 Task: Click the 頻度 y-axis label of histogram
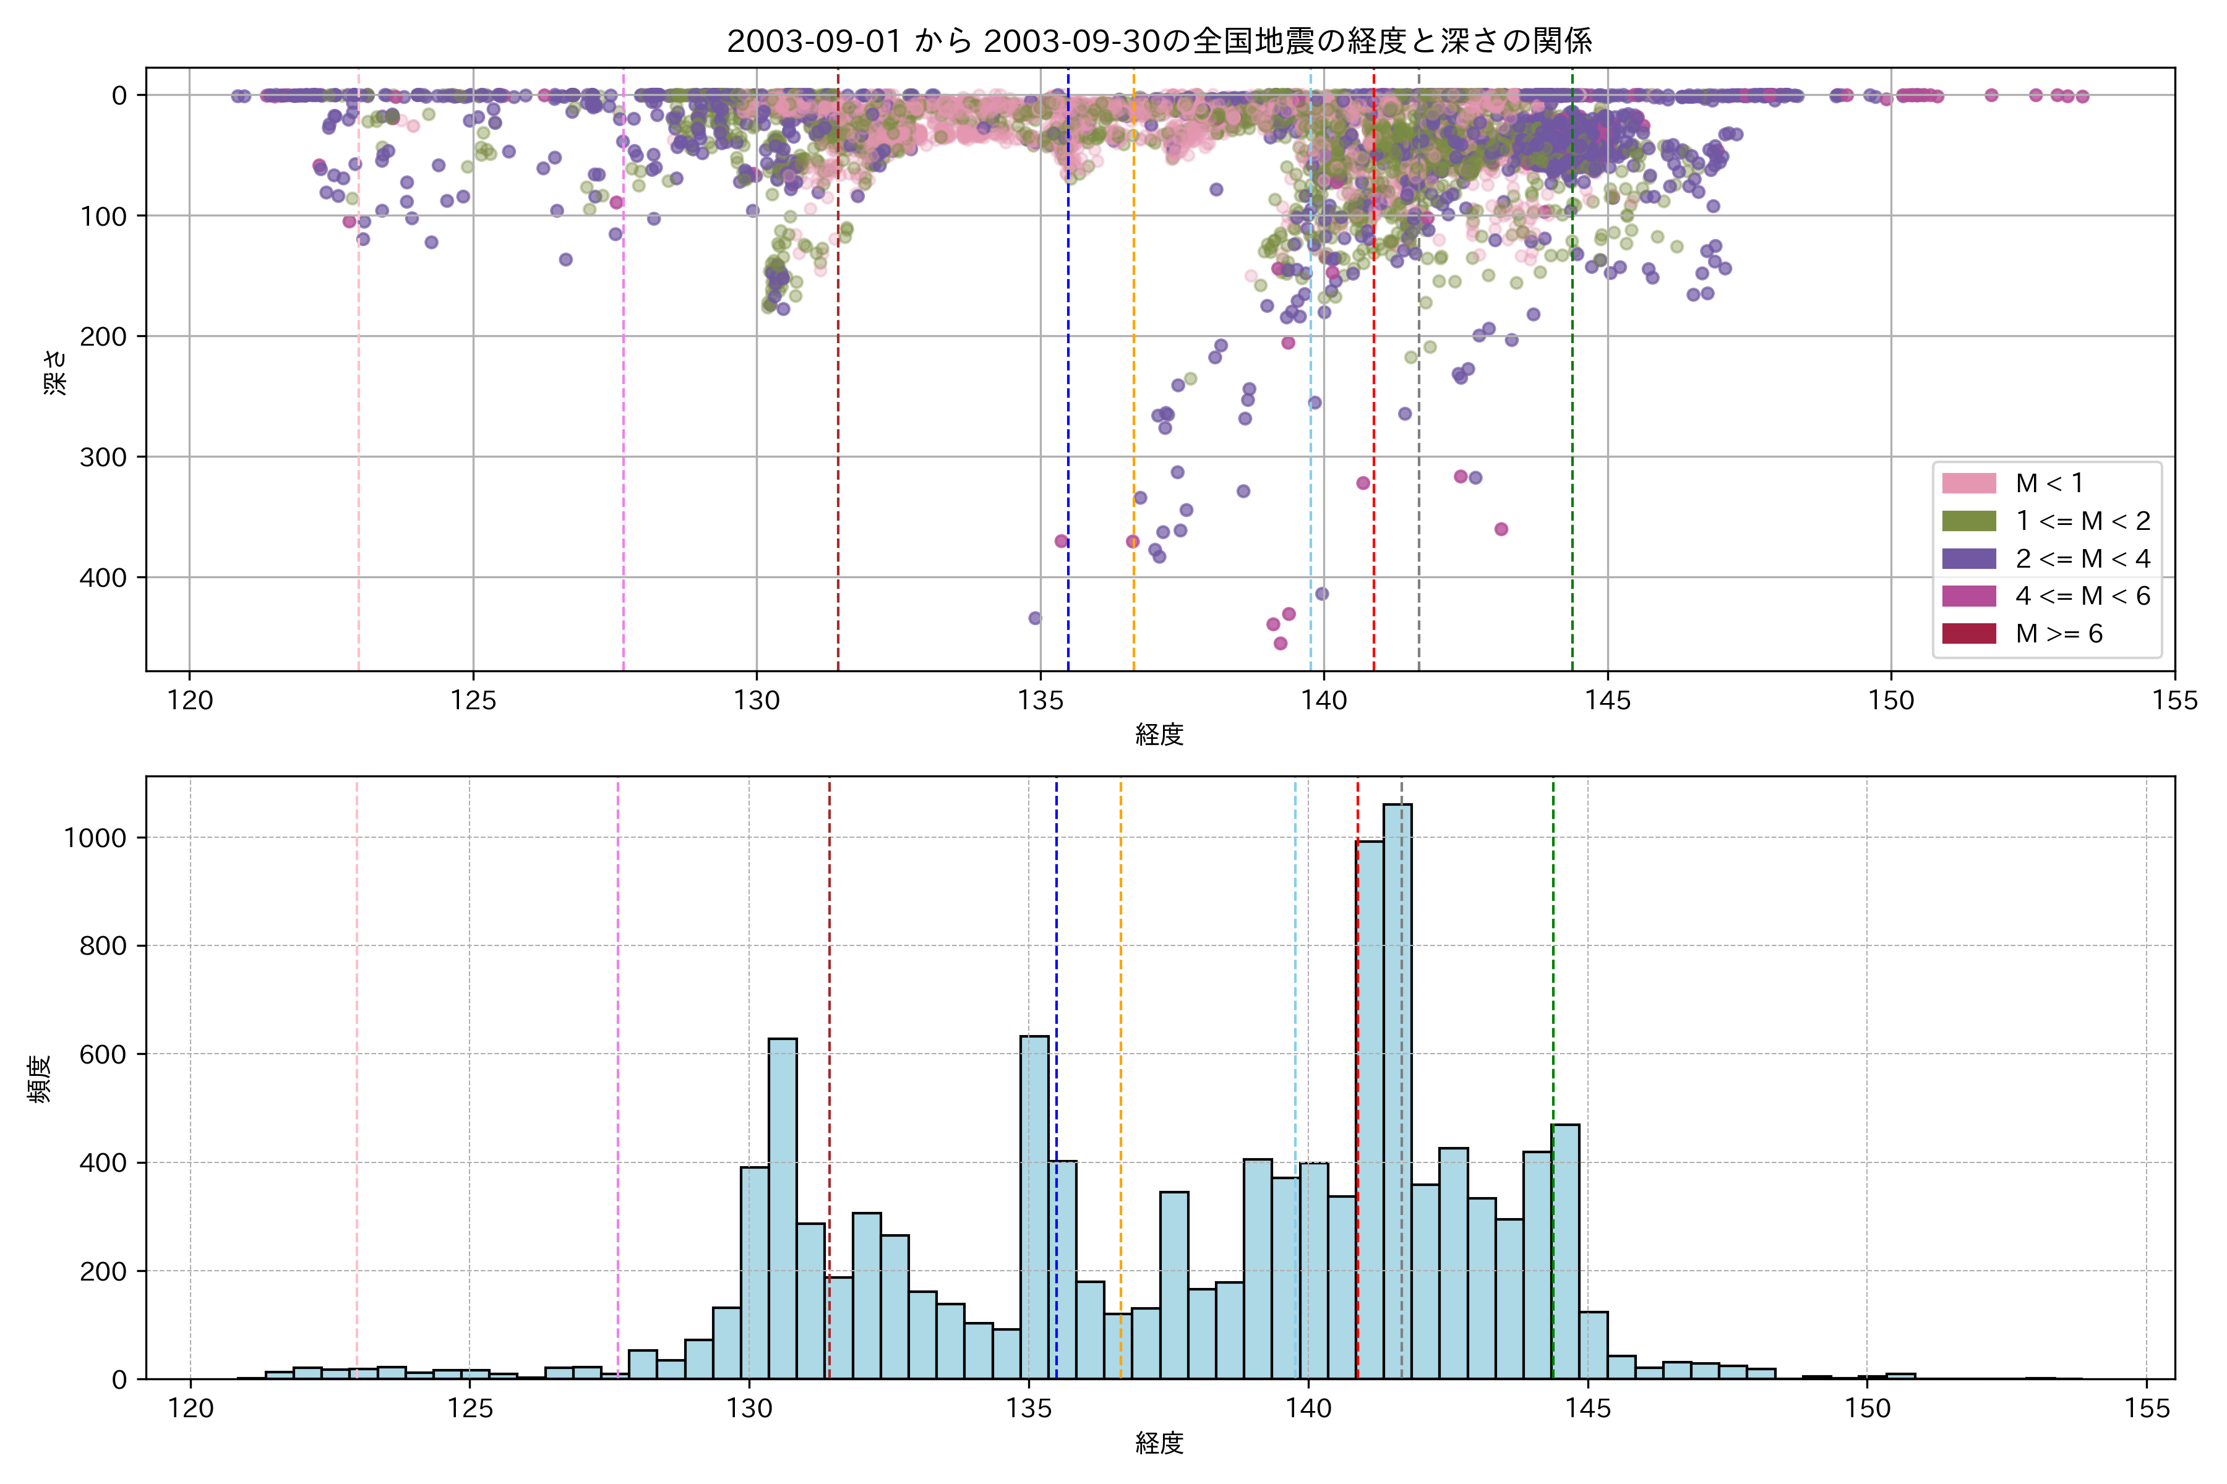[x=40, y=1079]
